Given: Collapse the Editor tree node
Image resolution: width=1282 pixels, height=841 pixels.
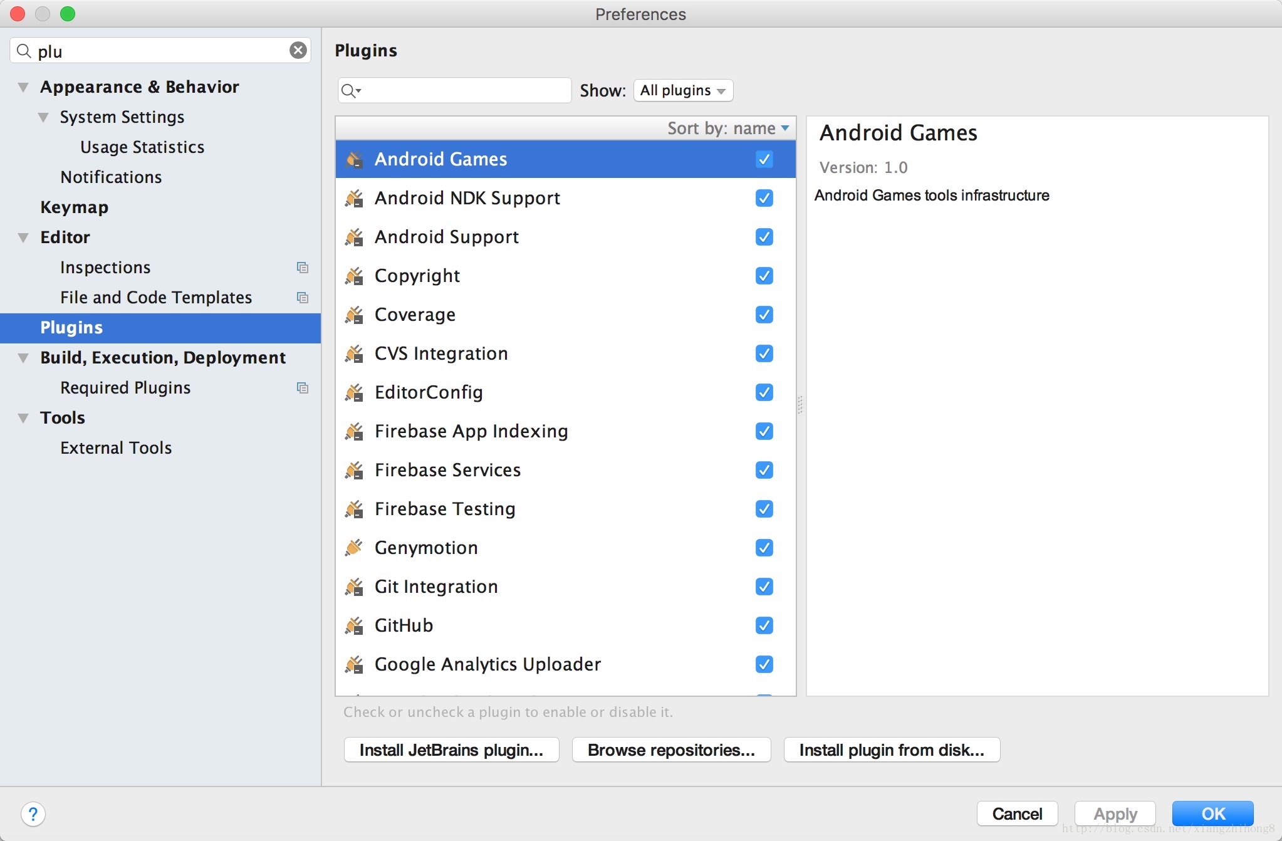Looking at the screenshot, I should coord(23,238).
